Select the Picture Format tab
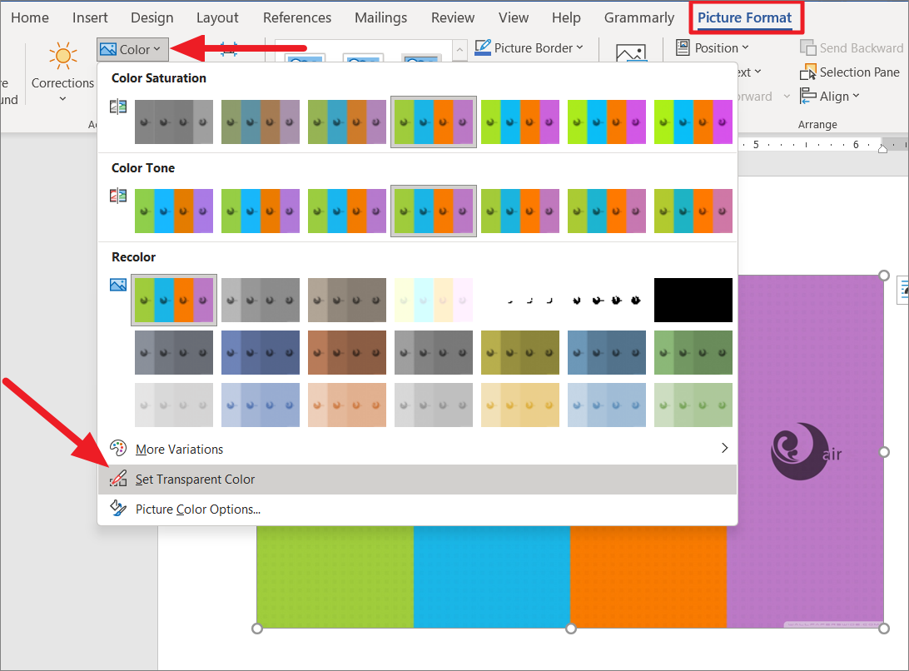The image size is (909, 671). point(744,18)
